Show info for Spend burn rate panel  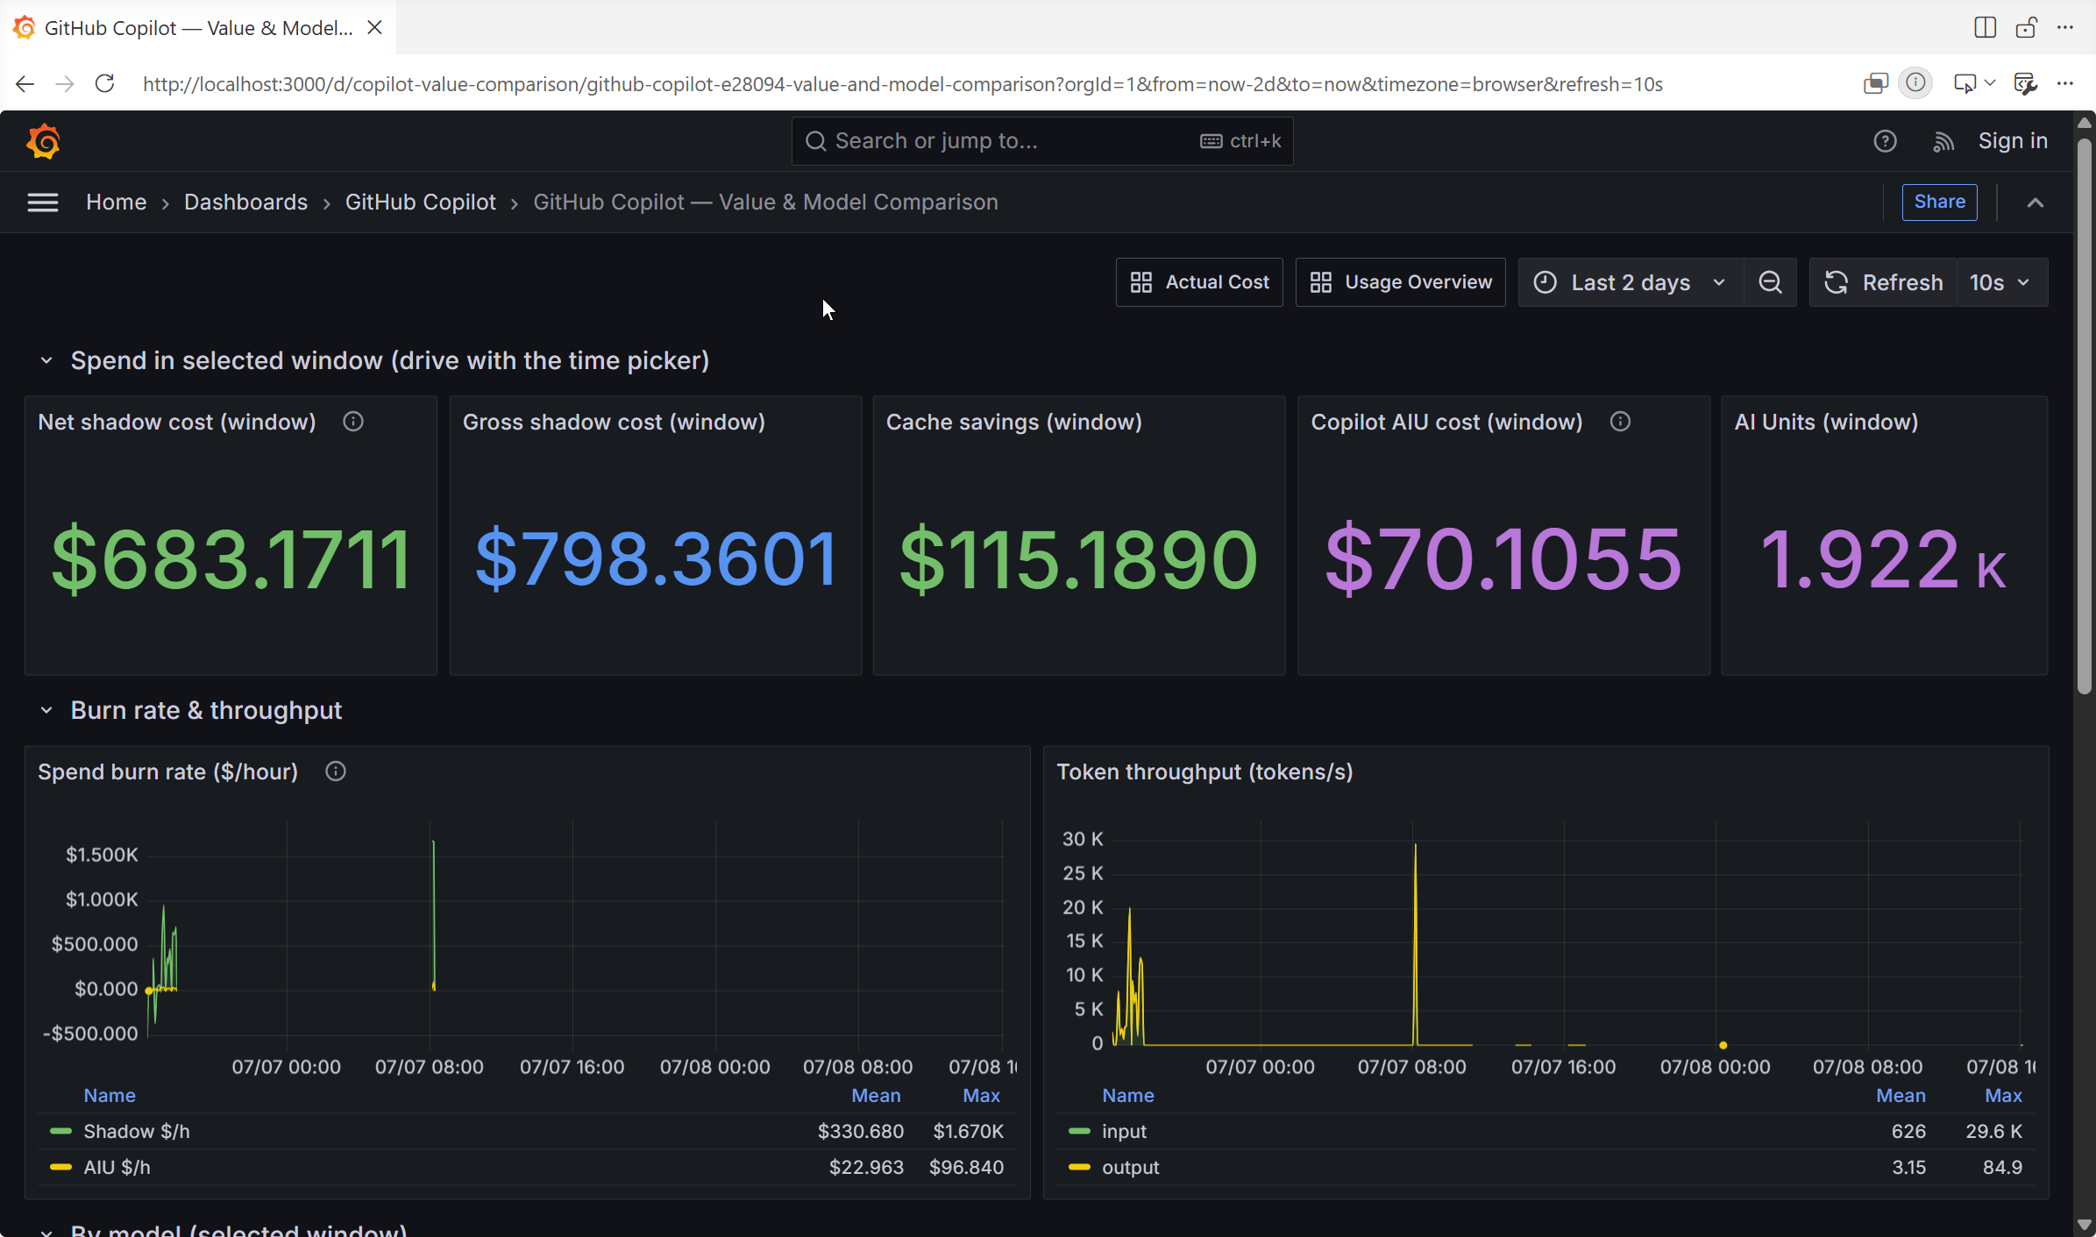(x=336, y=771)
